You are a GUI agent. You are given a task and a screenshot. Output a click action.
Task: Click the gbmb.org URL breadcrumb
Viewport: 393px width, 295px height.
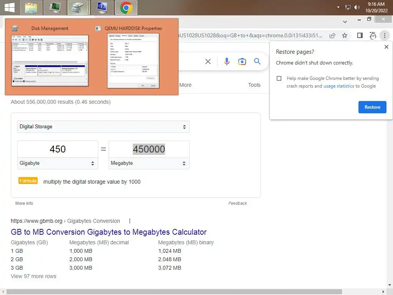pos(65,221)
